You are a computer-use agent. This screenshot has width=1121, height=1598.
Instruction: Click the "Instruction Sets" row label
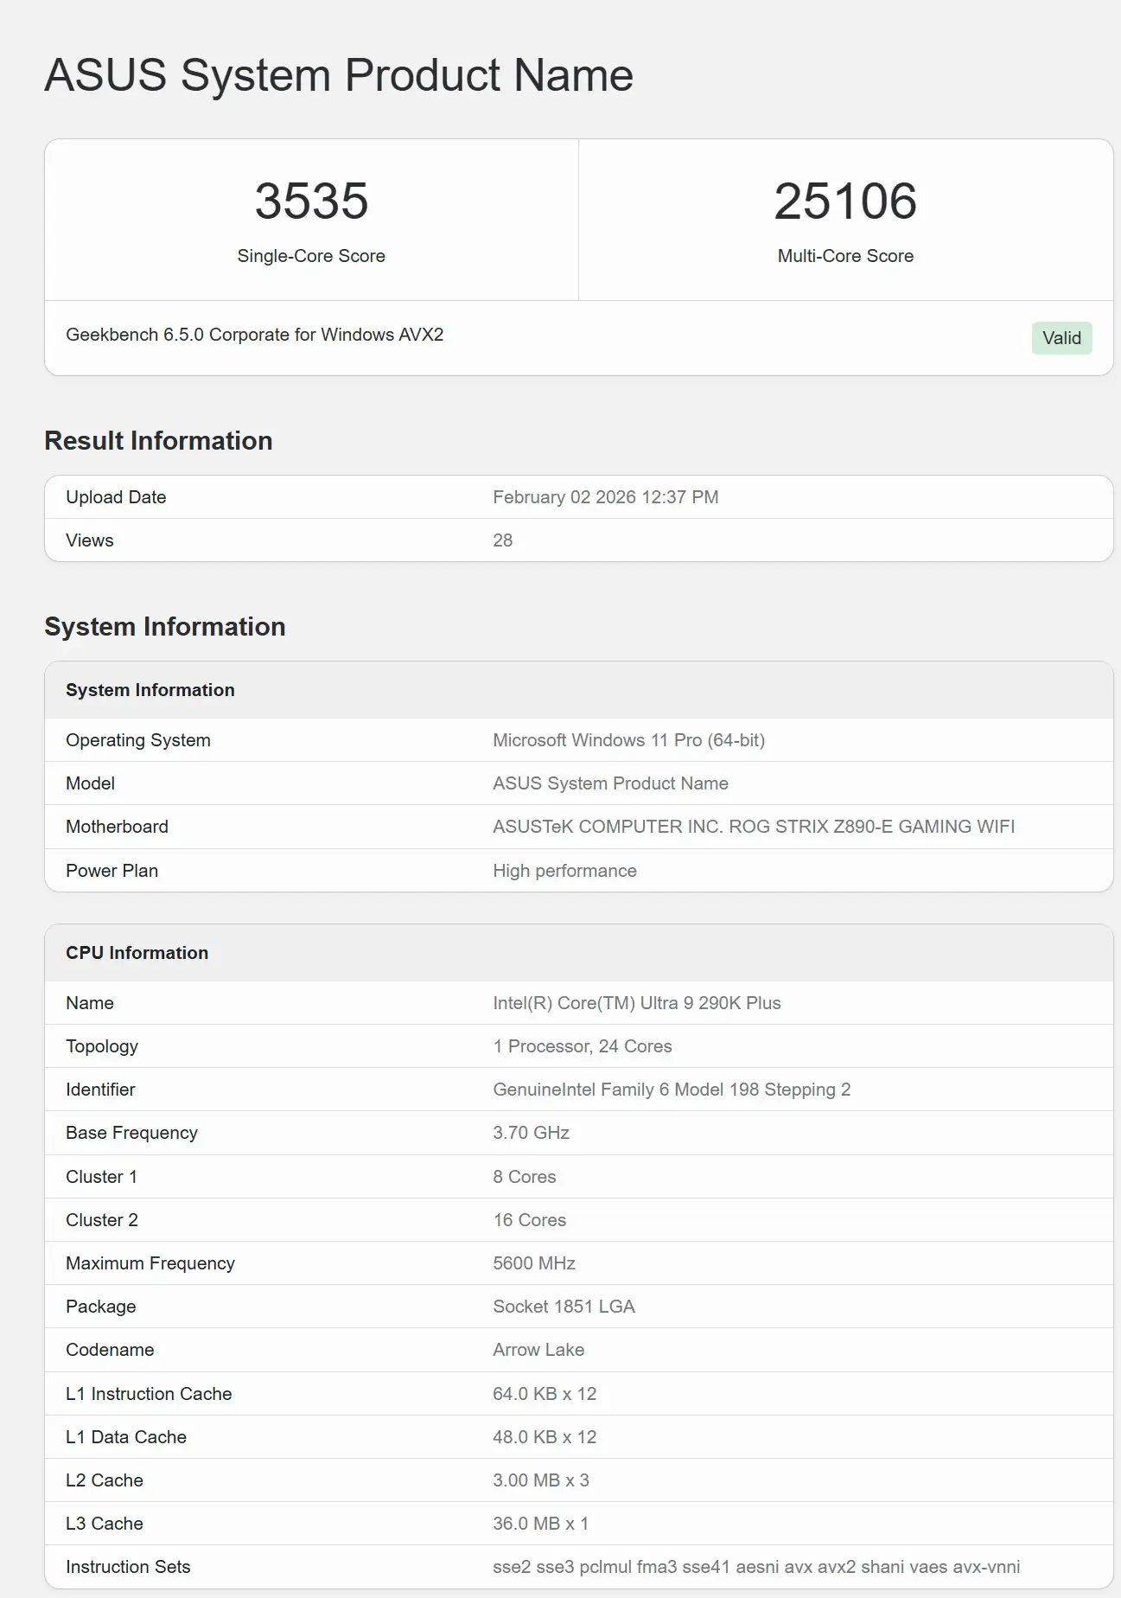(128, 1567)
